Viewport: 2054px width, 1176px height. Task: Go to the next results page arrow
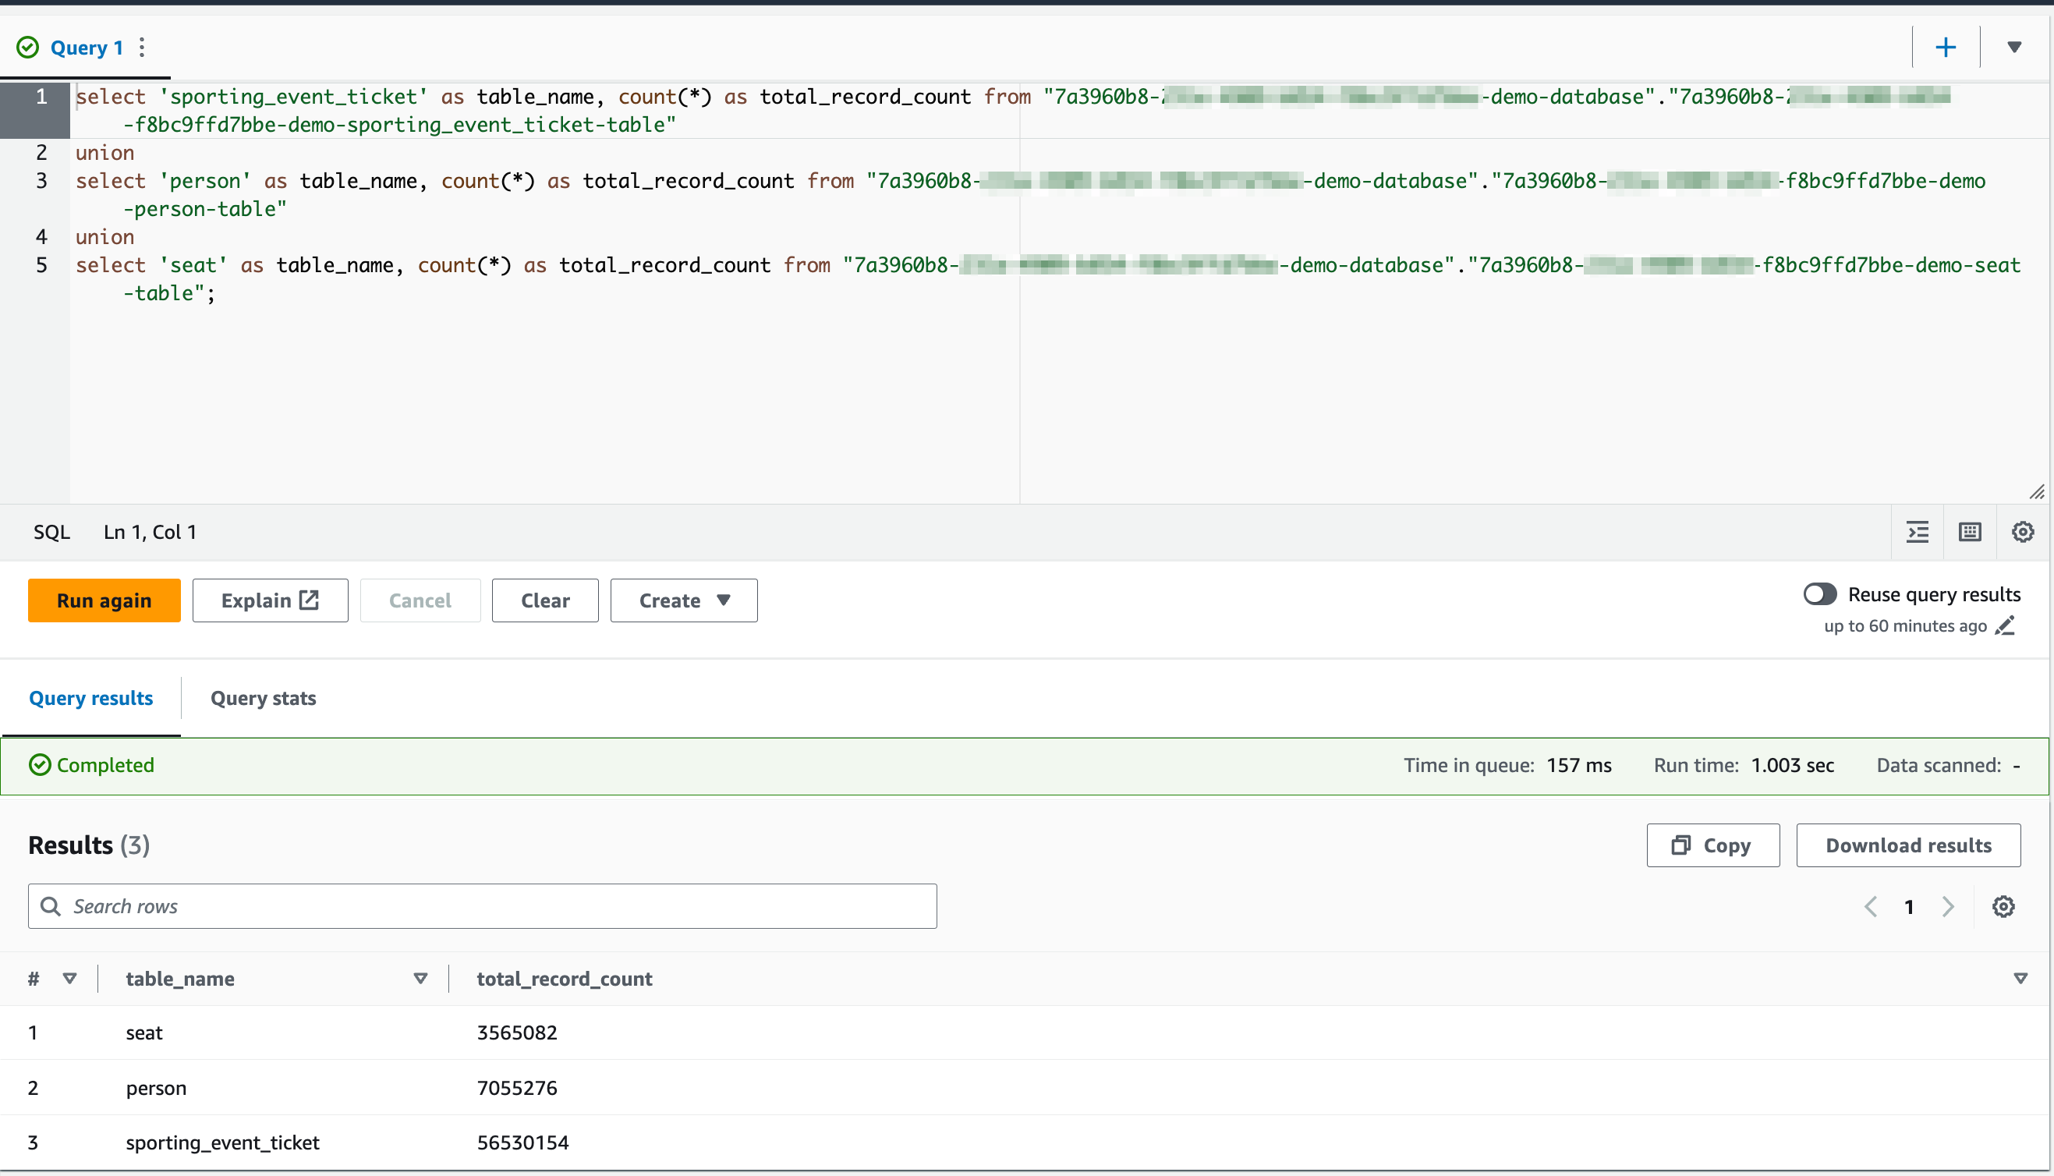pyautogui.click(x=1947, y=906)
